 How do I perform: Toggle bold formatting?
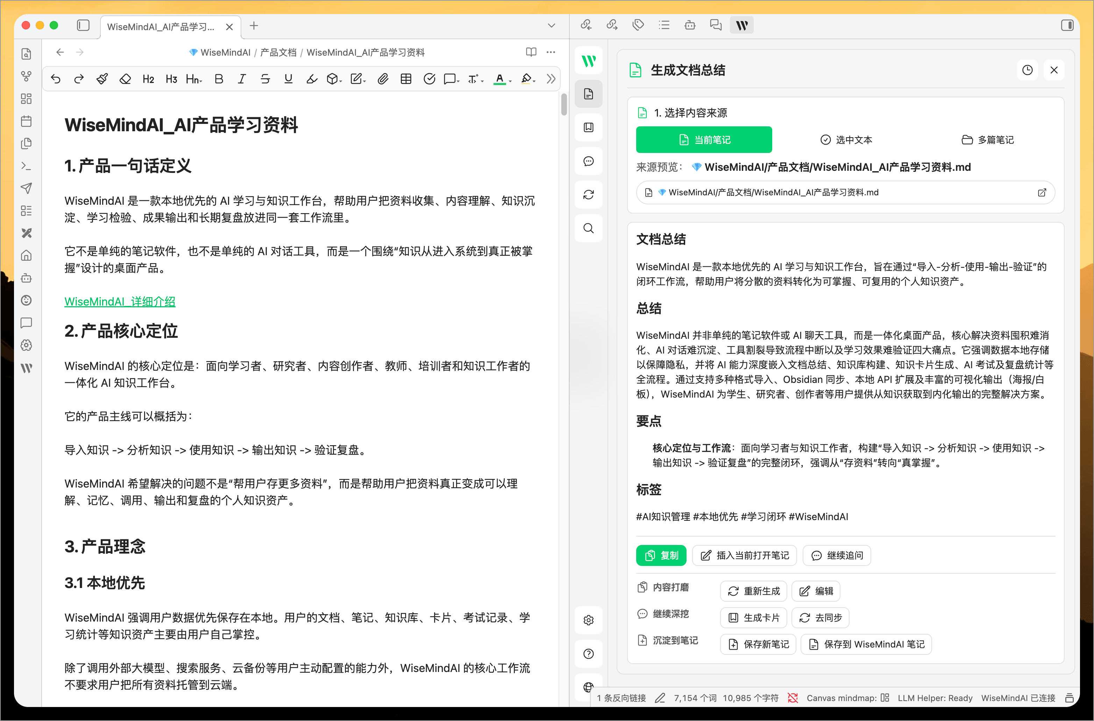(x=219, y=79)
